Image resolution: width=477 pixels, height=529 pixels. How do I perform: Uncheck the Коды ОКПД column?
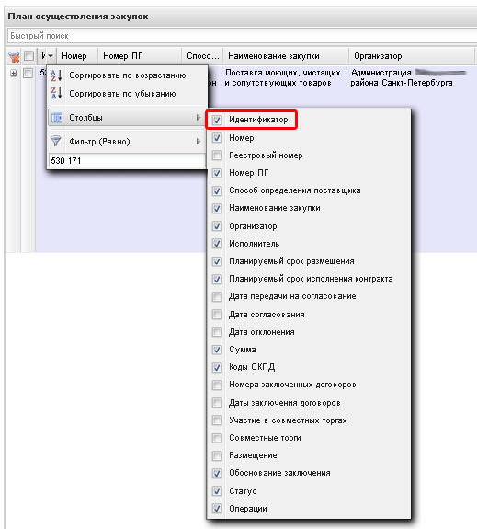click(217, 367)
